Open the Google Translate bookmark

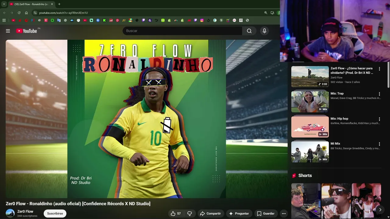[x=59, y=20]
